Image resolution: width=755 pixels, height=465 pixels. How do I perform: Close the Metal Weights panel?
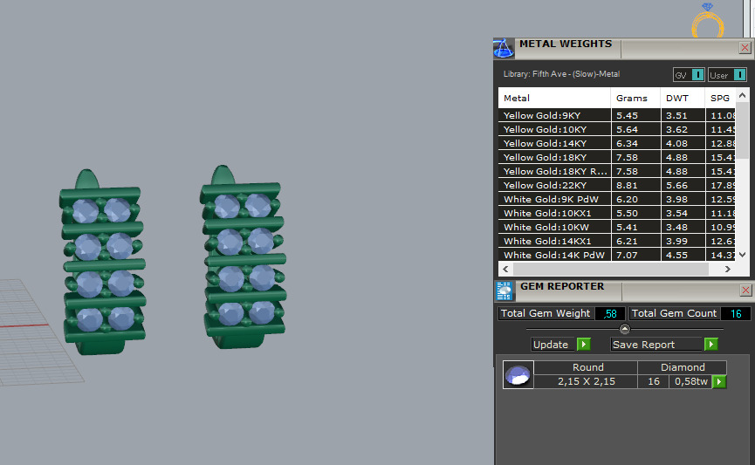tap(745, 48)
